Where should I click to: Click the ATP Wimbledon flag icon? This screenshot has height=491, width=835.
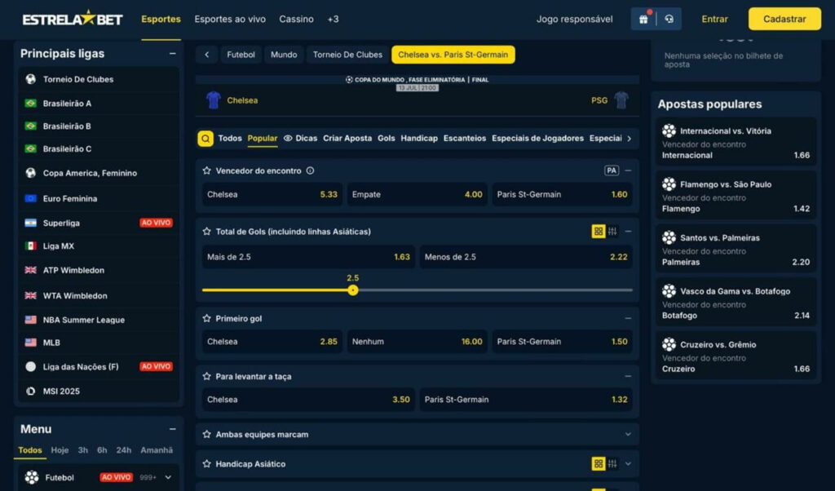pyautogui.click(x=31, y=271)
